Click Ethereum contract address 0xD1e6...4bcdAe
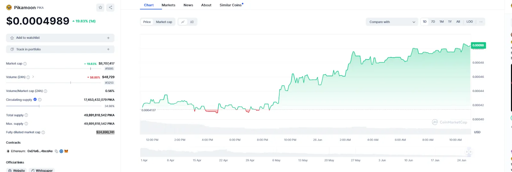The width and height of the screenshot is (512, 172). (x=40, y=151)
